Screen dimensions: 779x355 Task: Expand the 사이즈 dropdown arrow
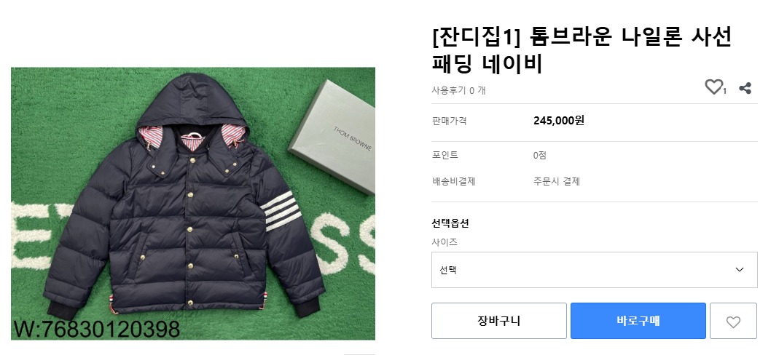(739, 270)
